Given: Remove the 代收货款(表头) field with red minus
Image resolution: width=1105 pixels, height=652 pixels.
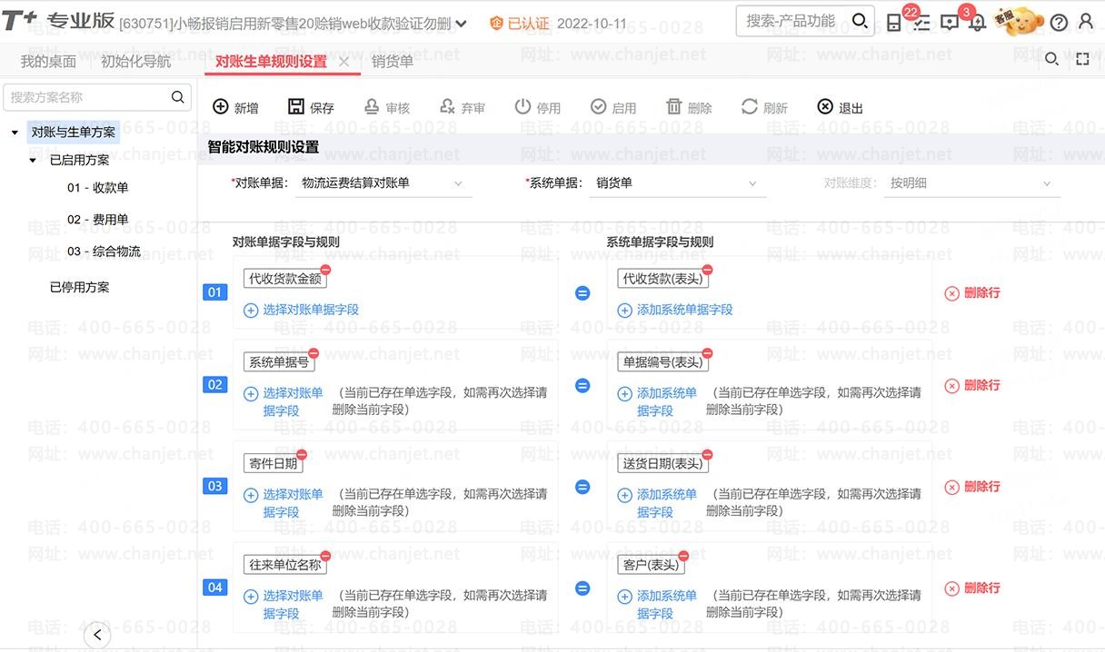Looking at the screenshot, I should point(707,270).
